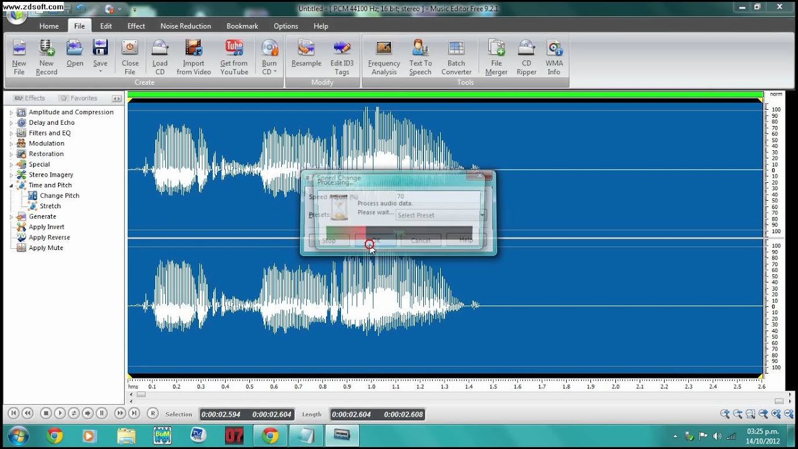Expand the Stereo Imagery category

[x=11, y=175]
